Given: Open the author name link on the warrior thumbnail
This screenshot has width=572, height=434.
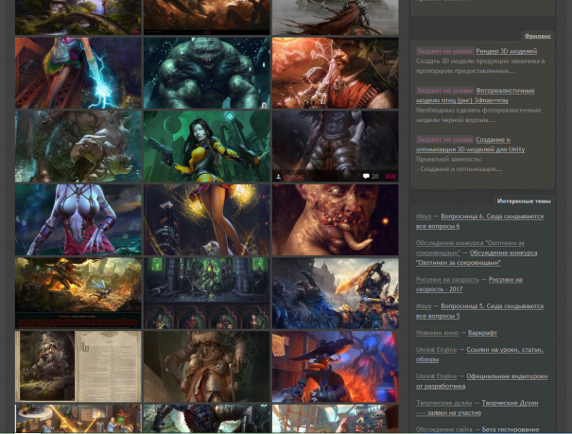Looking at the screenshot, I should [x=294, y=176].
